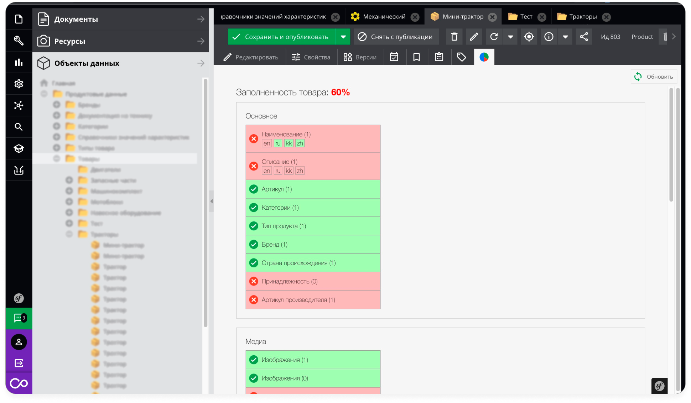Viewport: 691px width, 403px height.
Task: Click Сохранить и опубликовать button
Action: coord(282,37)
